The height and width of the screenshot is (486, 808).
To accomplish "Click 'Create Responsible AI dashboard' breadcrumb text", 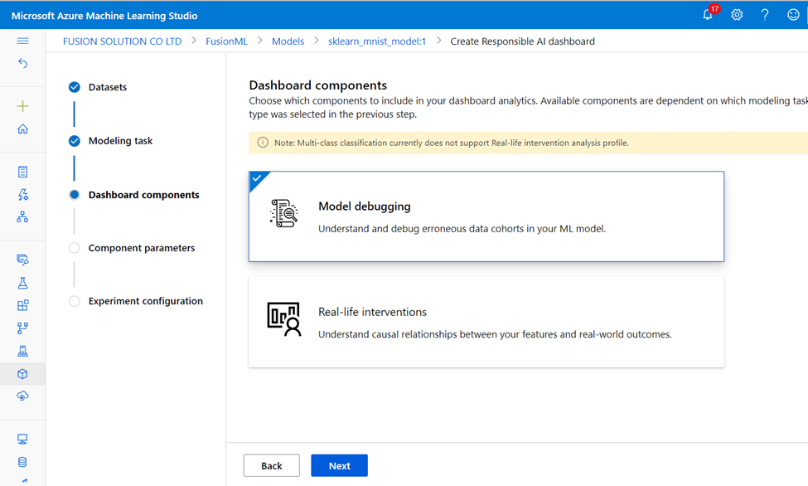I will [523, 41].
